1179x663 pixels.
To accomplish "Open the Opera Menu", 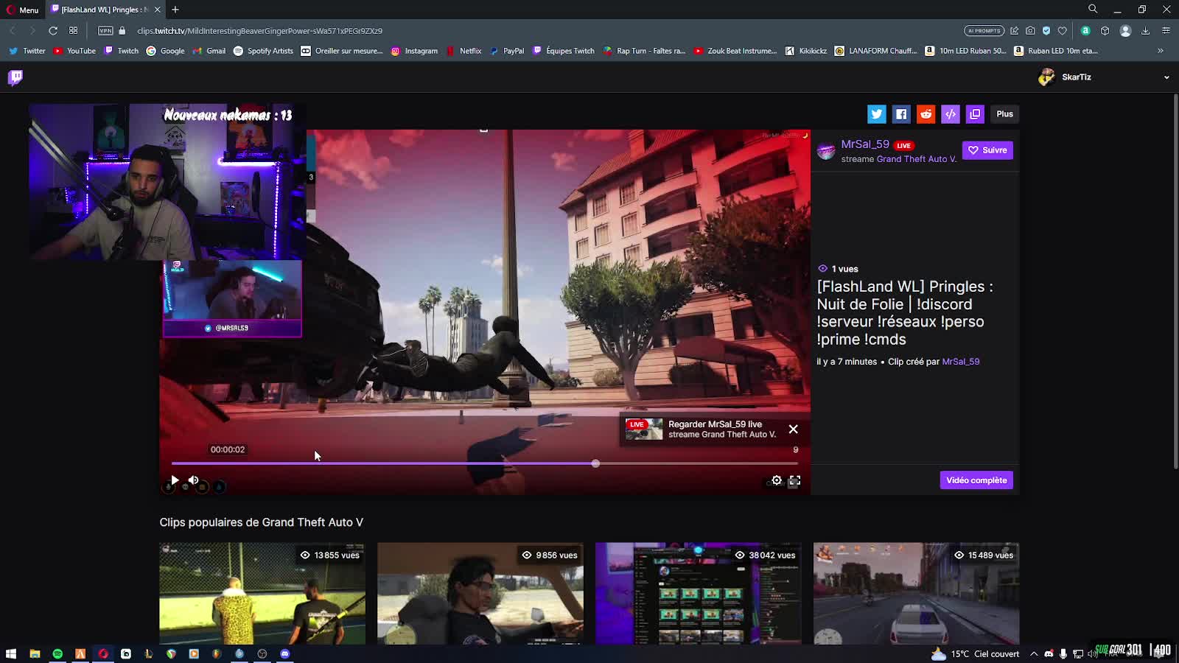I will [22, 10].
